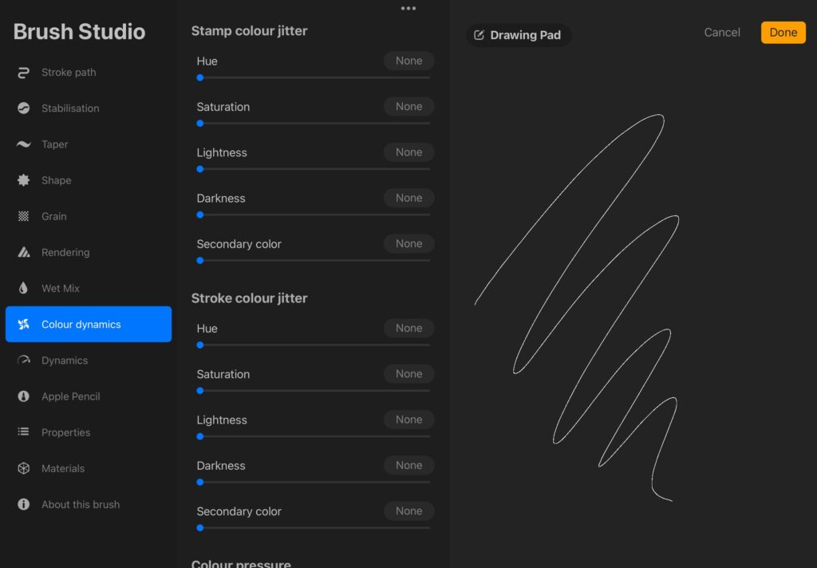Open the Taper wave icon
Image resolution: width=817 pixels, height=568 pixels.
(x=23, y=144)
